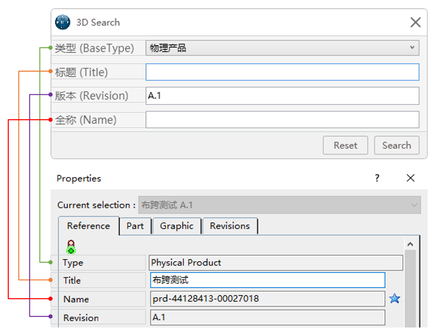This screenshot has height=333, width=435.
Task: Click the 全称 (Name) input field
Action: 282,120
